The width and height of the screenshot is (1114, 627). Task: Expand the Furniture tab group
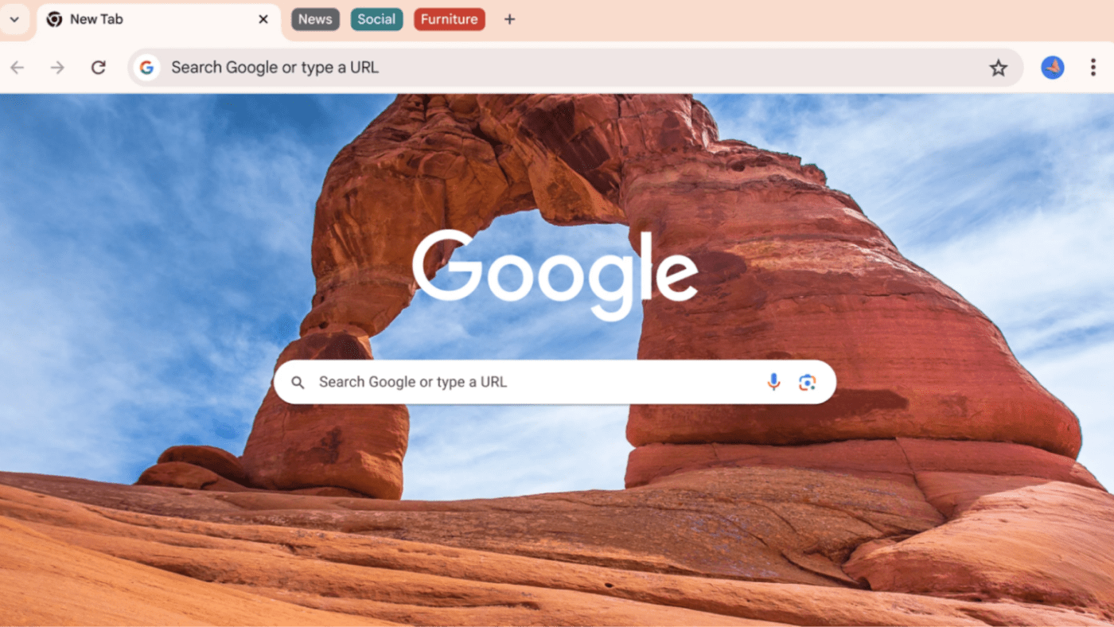(449, 19)
